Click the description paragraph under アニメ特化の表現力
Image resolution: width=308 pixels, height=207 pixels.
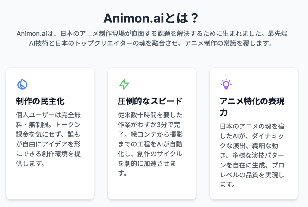[x=252, y=155]
